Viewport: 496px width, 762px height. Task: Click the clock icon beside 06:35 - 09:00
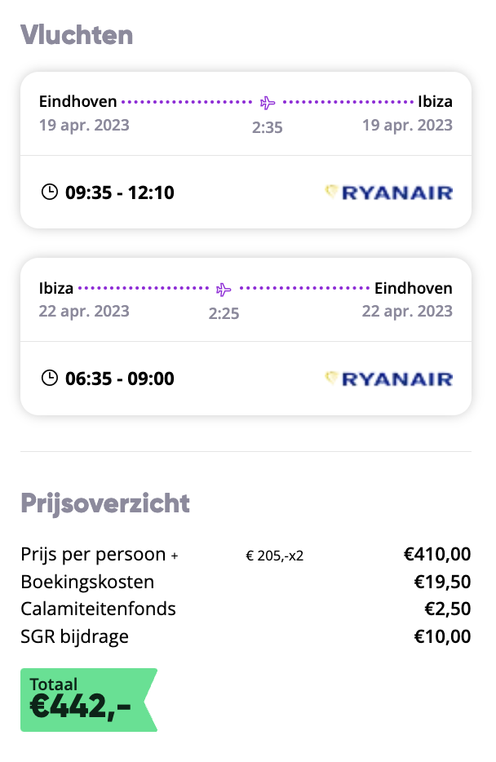(x=49, y=378)
